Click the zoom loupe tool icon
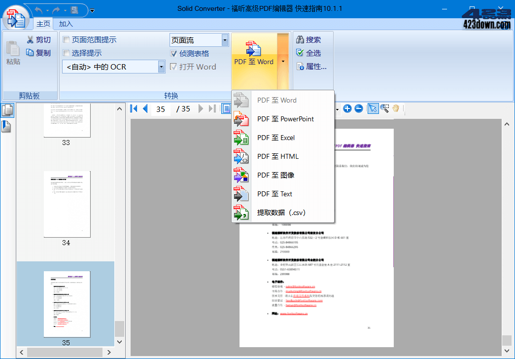 coord(384,108)
